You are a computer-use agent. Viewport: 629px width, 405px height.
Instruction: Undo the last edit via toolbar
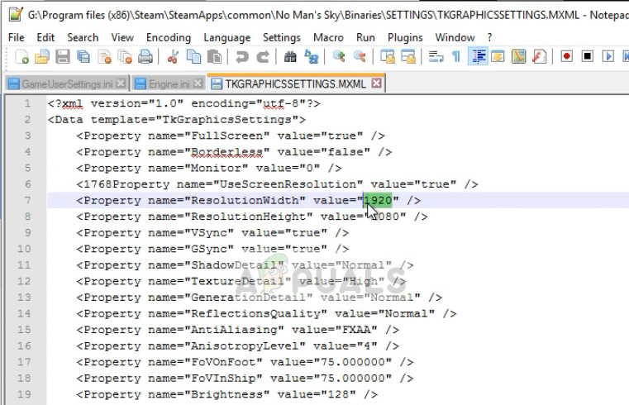tap(242, 57)
